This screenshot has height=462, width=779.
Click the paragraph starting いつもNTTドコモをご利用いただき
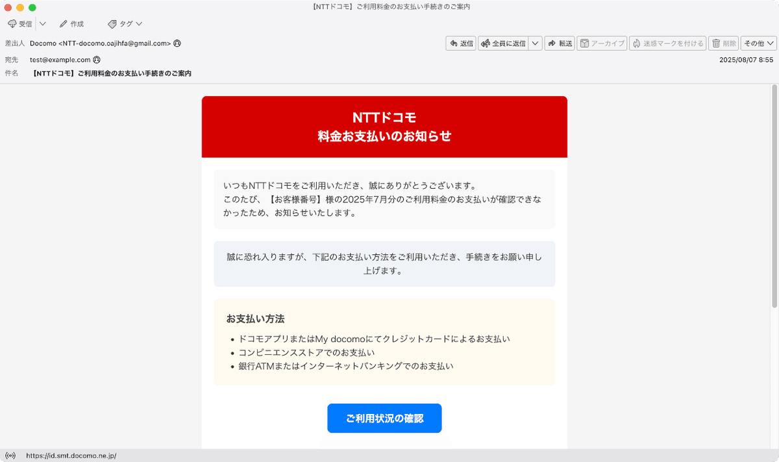tap(384, 199)
